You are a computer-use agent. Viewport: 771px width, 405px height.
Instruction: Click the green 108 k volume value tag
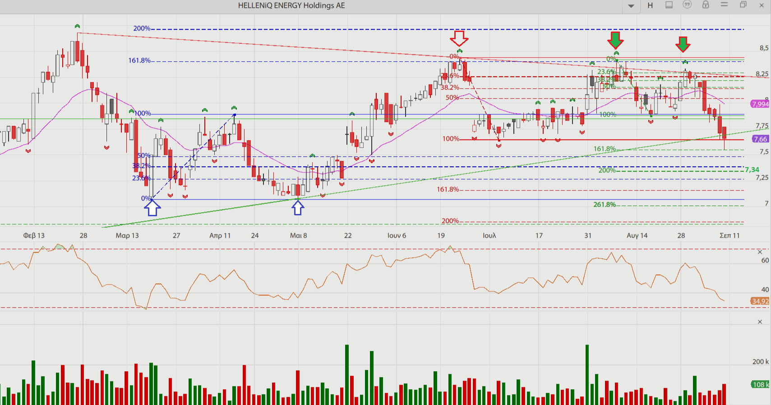coord(761,384)
